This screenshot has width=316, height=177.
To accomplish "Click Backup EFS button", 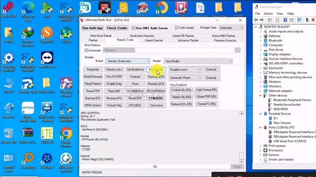I will tap(93, 98).
